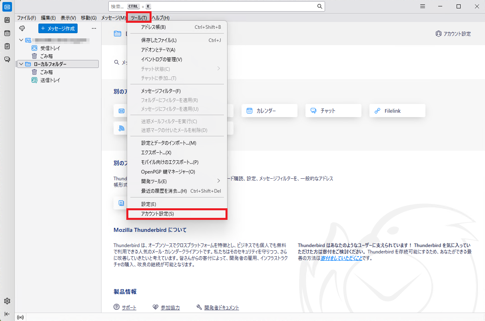The height and width of the screenshot is (321, 485).
Task: Click the get messages cloud icon
Action: (22, 28)
